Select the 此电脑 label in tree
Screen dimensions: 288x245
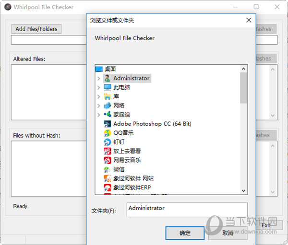[121, 87]
